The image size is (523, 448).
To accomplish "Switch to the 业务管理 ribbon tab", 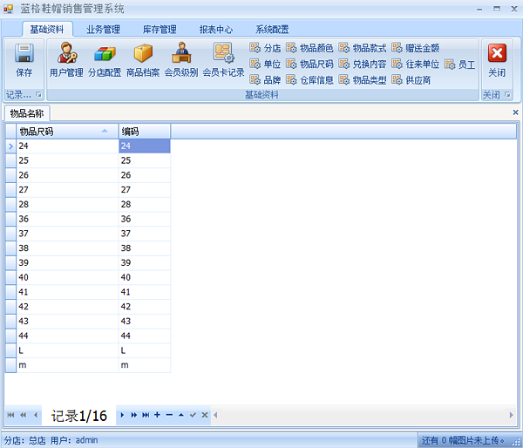I will 104,29.
